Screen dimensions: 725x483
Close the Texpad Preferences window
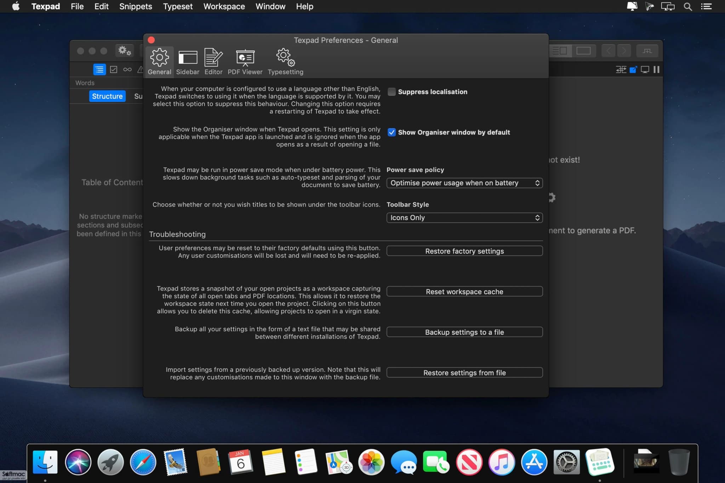151,40
